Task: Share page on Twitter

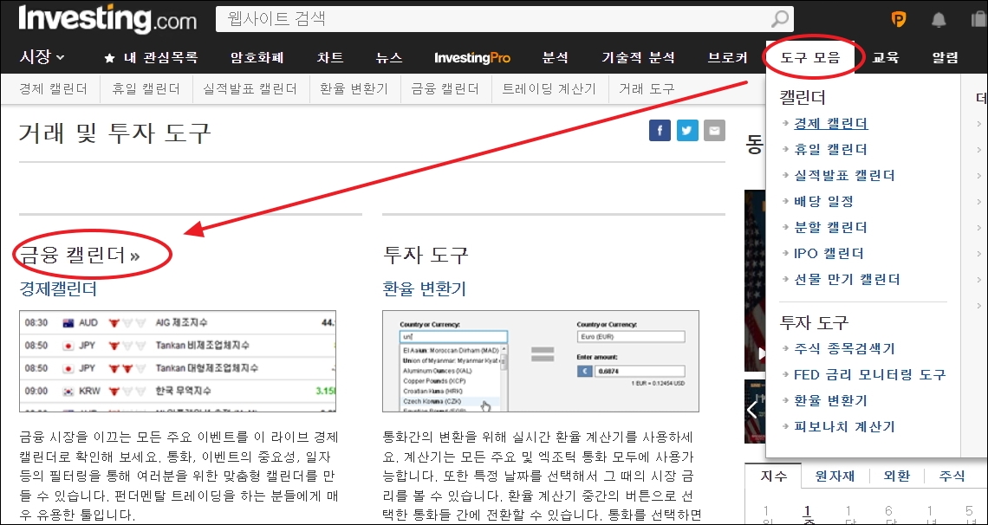Action: tap(687, 130)
